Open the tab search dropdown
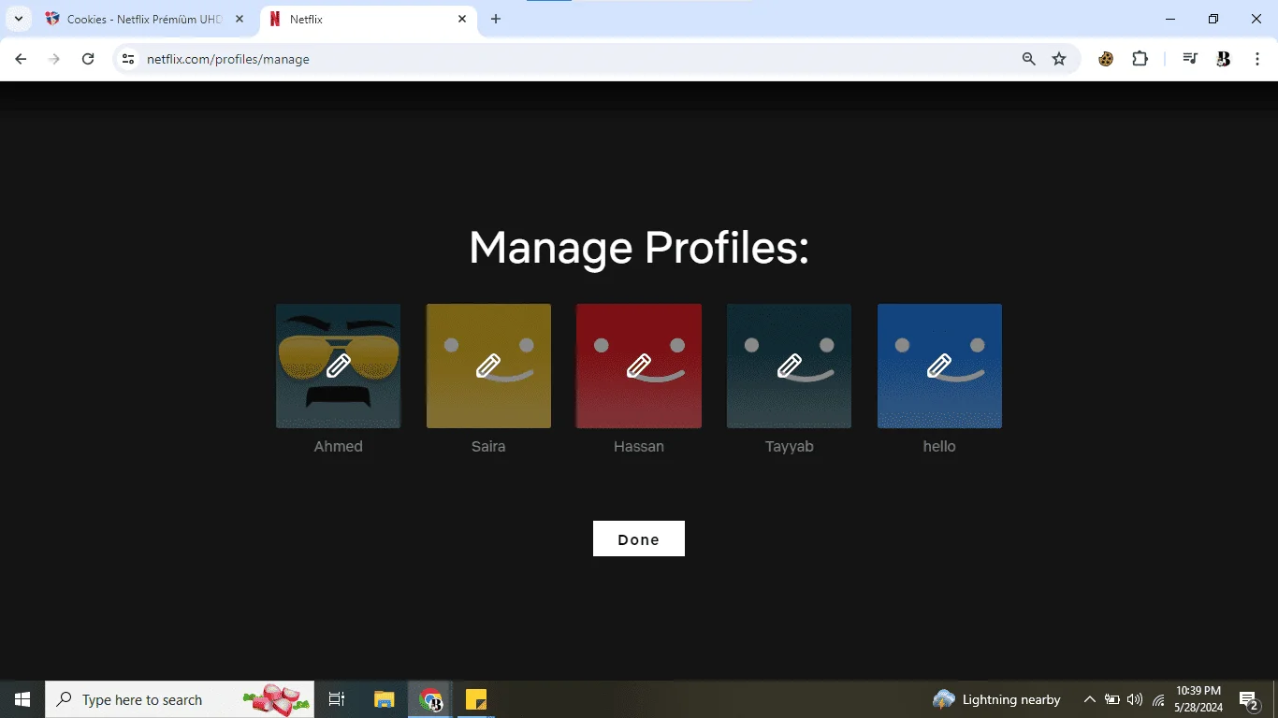The image size is (1278, 718). (x=18, y=19)
